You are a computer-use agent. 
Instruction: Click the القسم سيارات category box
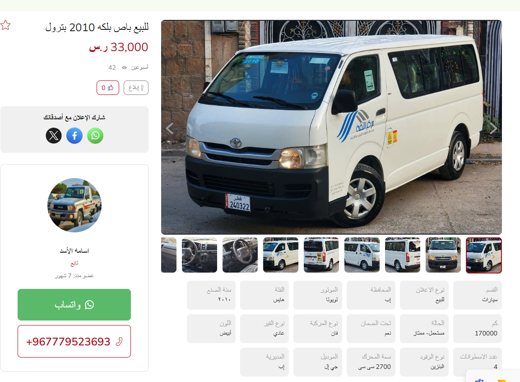pos(478,295)
